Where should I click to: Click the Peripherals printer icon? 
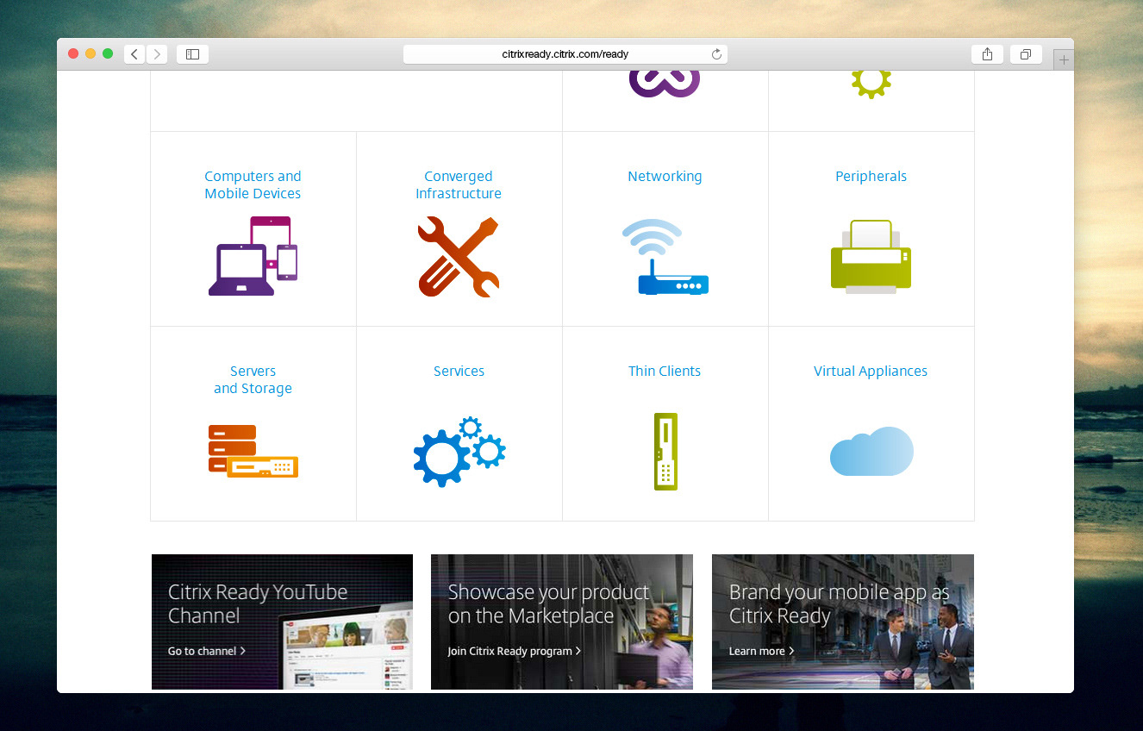[x=871, y=257]
